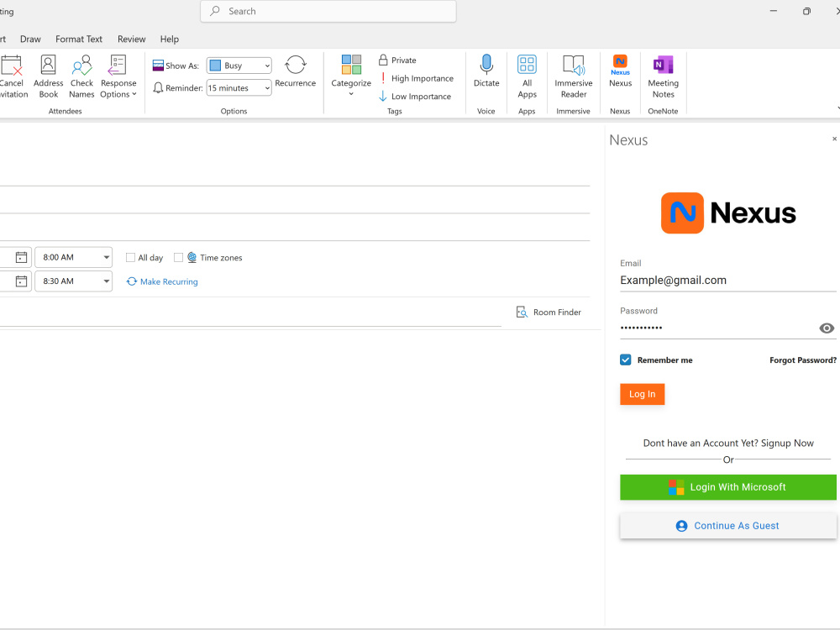
Task: Run Check Names on attendees
Action: point(81,76)
